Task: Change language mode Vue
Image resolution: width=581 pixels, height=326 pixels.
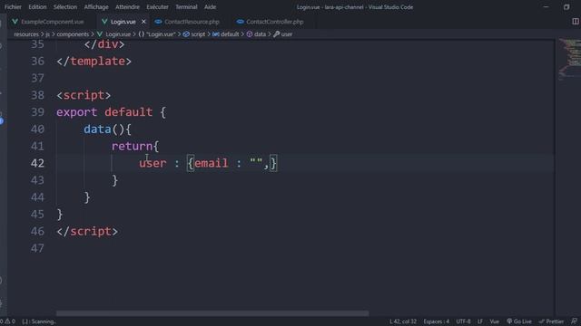Action: click(494, 321)
